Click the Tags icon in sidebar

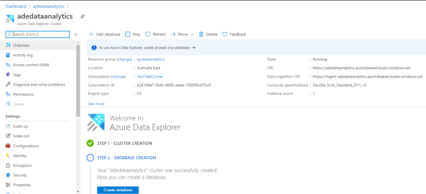[x=8, y=75]
